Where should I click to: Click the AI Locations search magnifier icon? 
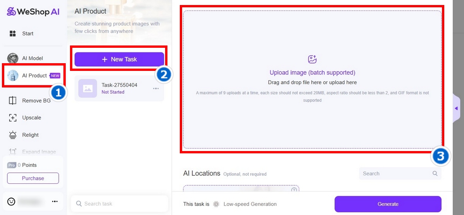click(x=435, y=173)
